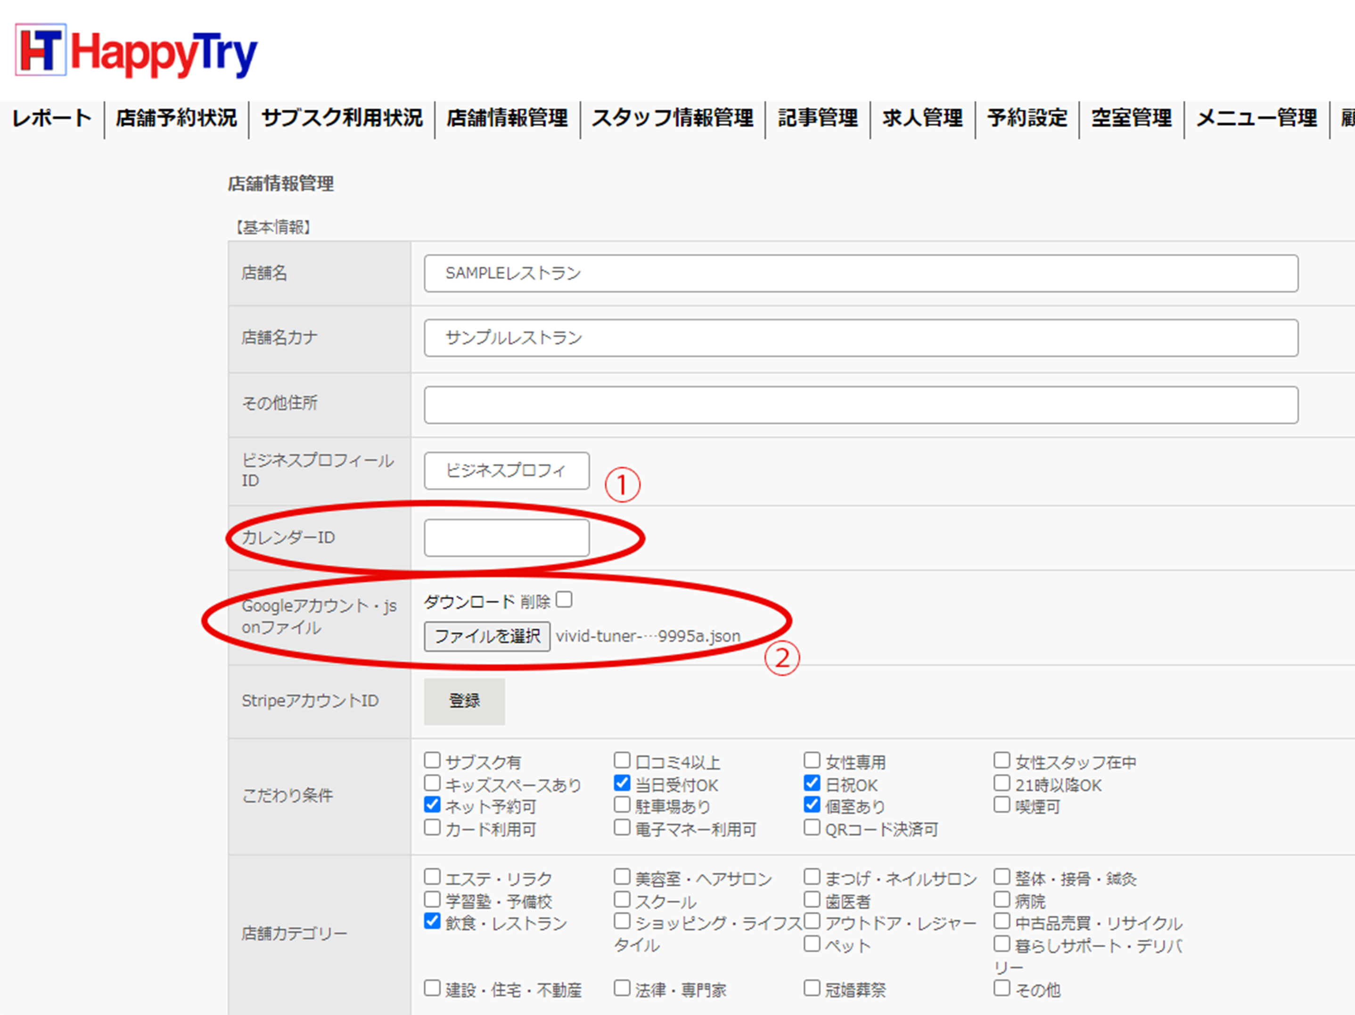Click the ダウンロード link
Screen dimensions: 1355x1015
point(468,602)
